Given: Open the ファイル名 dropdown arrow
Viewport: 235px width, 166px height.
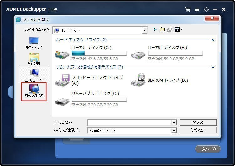Looking at the screenshot, I should click(x=174, y=123).
